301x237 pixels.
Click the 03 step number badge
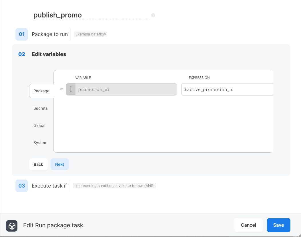22,186
